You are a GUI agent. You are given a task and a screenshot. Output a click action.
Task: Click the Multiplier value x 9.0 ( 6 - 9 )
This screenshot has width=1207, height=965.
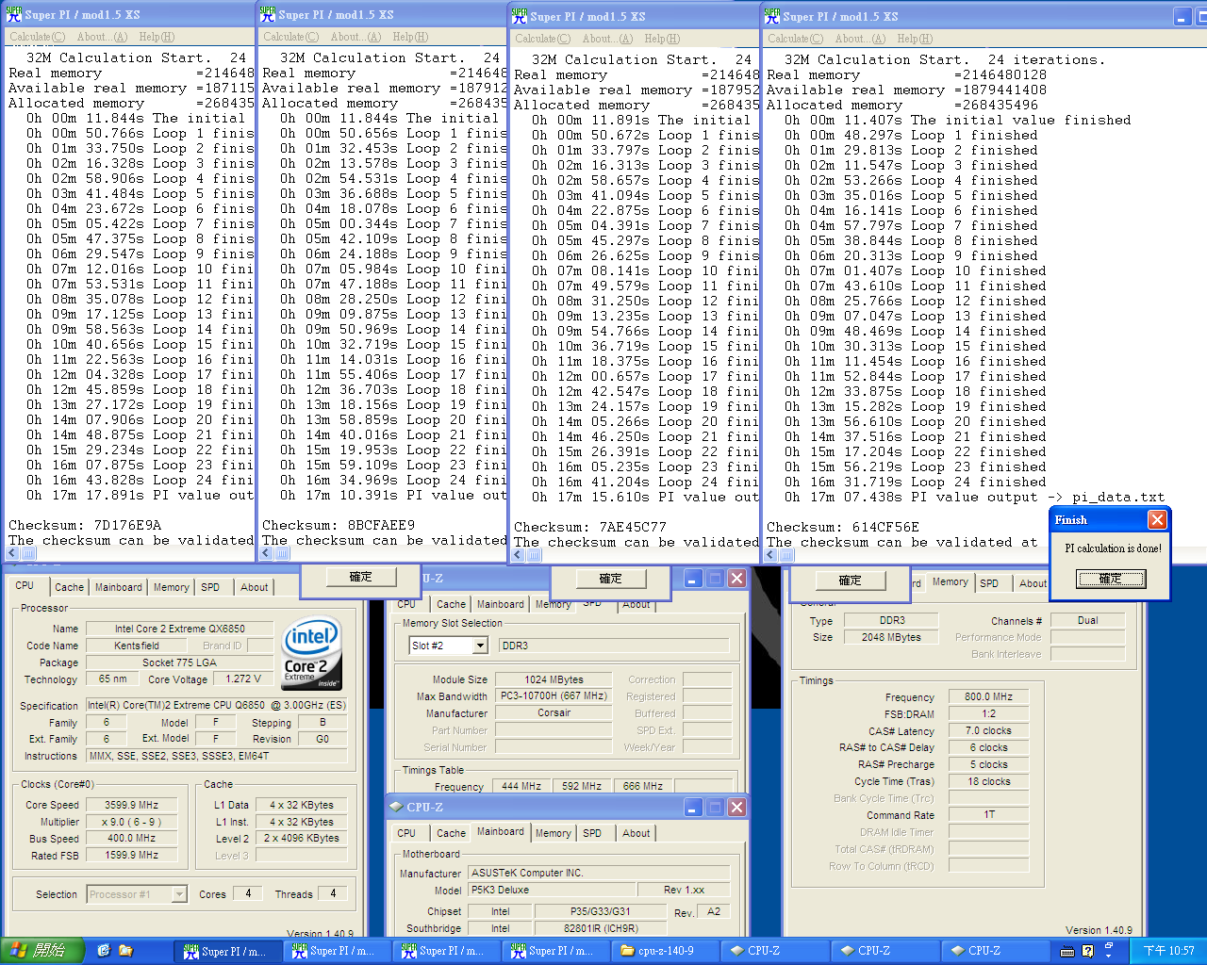(x=131, y=822)
